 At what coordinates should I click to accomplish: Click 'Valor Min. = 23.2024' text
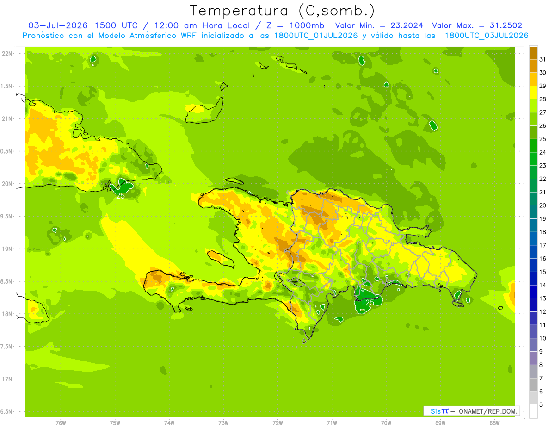coord(379,25)
